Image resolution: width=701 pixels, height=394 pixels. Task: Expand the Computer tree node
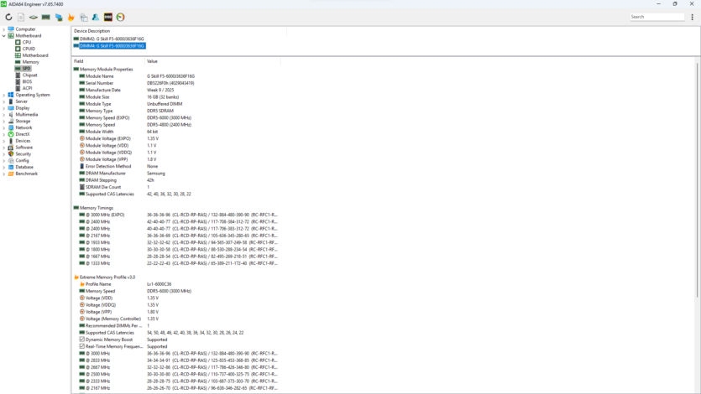tap(4, 29)
